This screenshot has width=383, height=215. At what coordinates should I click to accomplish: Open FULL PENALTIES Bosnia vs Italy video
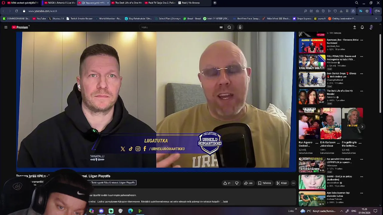point(312,62)
